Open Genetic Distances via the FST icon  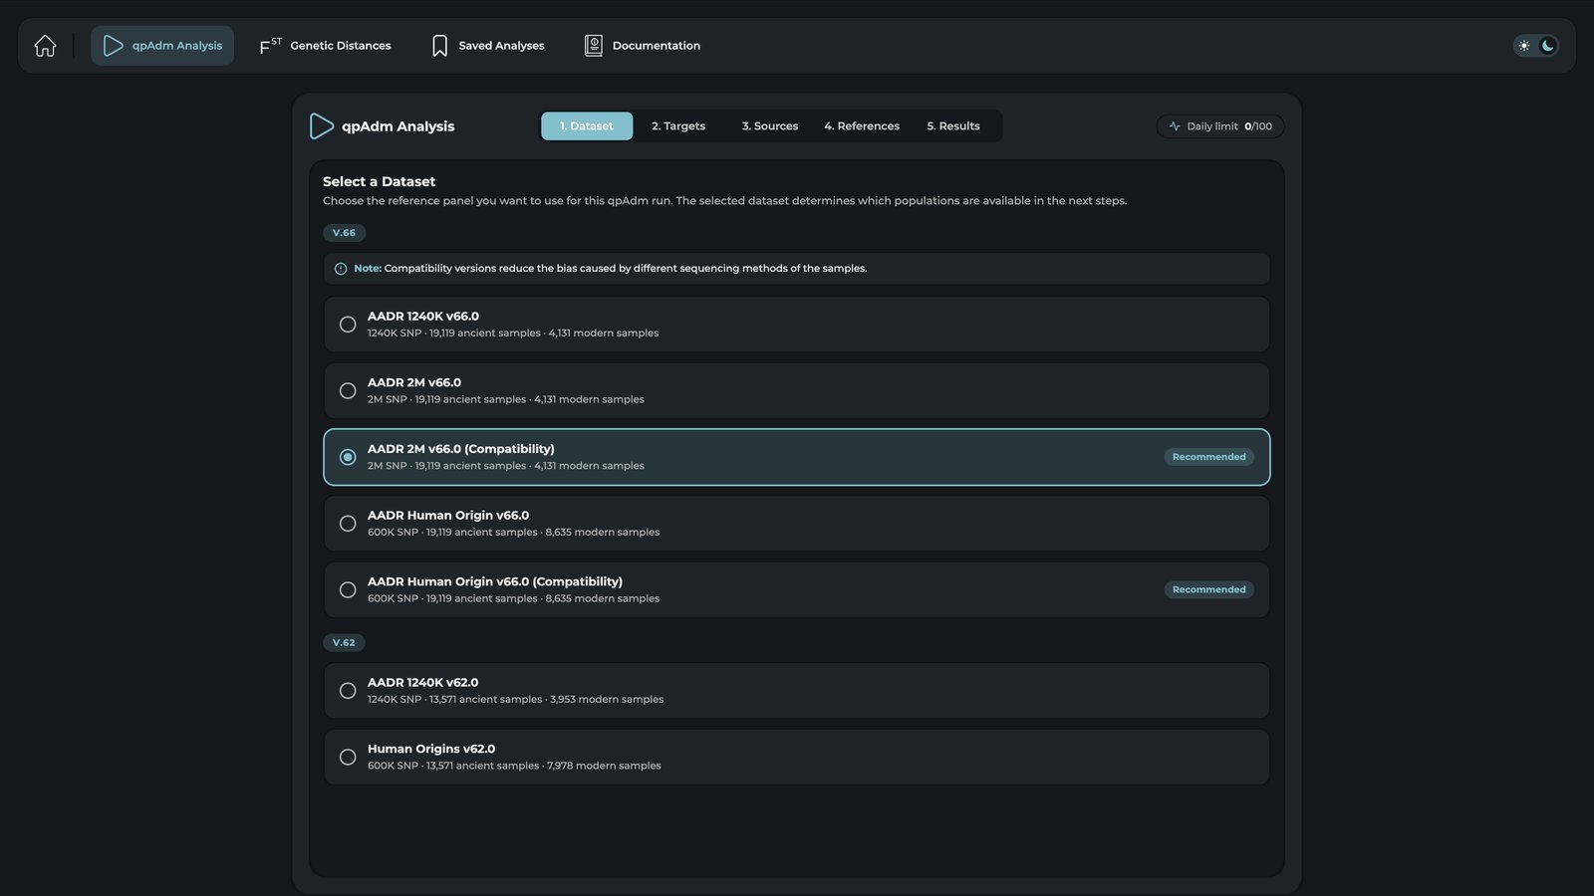point(270,46)
